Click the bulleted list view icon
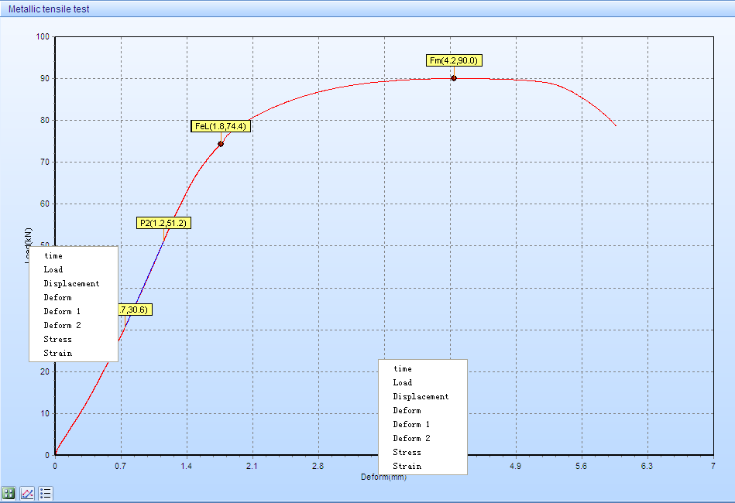 tap(46, 493)
